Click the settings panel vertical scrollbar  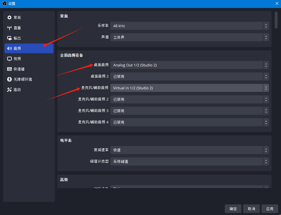click(276, 20)
